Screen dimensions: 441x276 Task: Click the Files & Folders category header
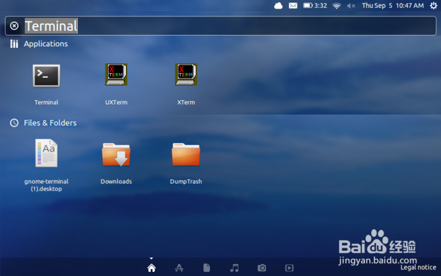(x=50, y=123)
